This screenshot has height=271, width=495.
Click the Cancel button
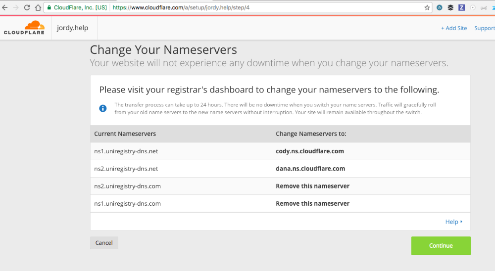104,243
